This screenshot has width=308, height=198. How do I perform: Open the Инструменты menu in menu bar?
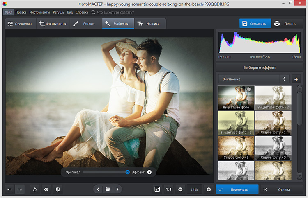tap(39, 12)
